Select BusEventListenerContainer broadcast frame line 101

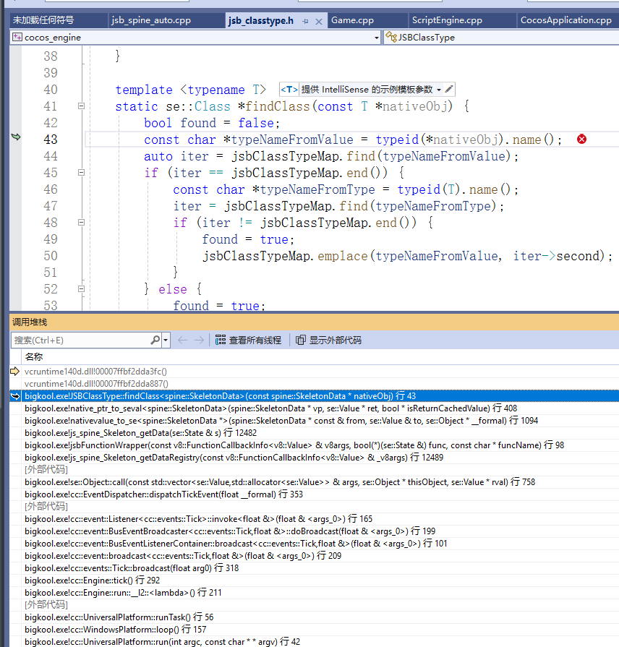[x=320, y=544]
